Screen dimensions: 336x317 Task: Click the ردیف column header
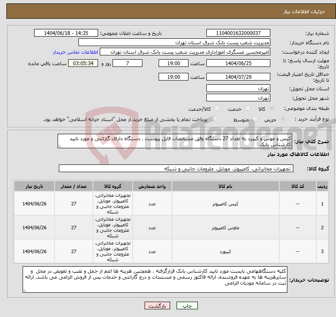pyautogui.click(x=322, y=186)
